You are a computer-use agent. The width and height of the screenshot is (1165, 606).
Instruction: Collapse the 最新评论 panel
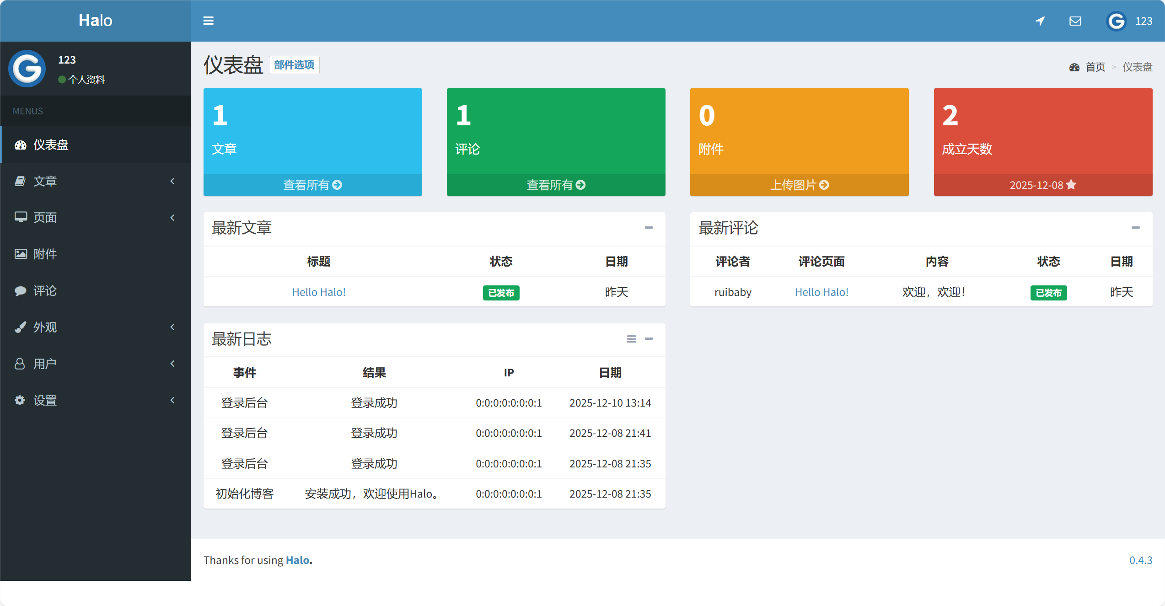[x=1136, y=227]
